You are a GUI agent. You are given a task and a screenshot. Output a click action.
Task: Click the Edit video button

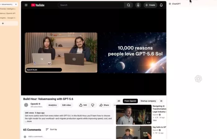tap(67, 105)
